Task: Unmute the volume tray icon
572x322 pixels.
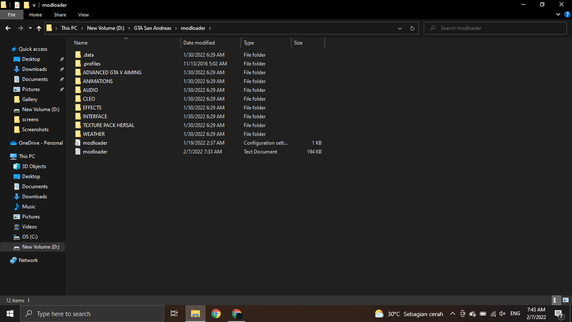Action: coord(502,314)
